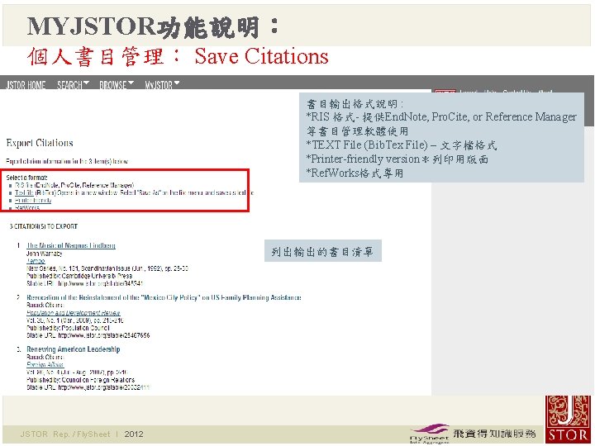Open the BROWSE dropdown menu
The image size is (595, 446).
pyautogui.click(x=117, y=85)
